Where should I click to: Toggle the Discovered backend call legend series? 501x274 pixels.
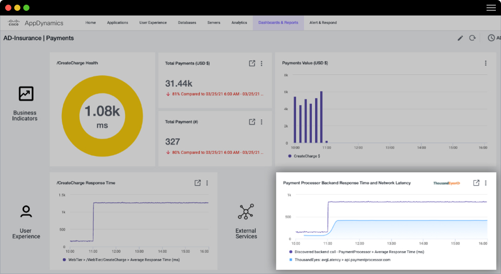pyautogui.click(x=355, y=252)
